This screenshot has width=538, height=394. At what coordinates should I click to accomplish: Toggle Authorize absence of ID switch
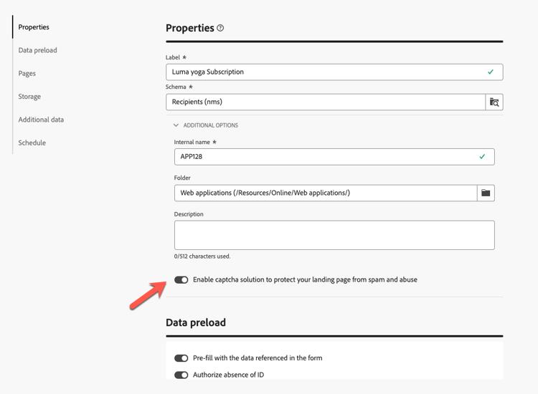181,375
